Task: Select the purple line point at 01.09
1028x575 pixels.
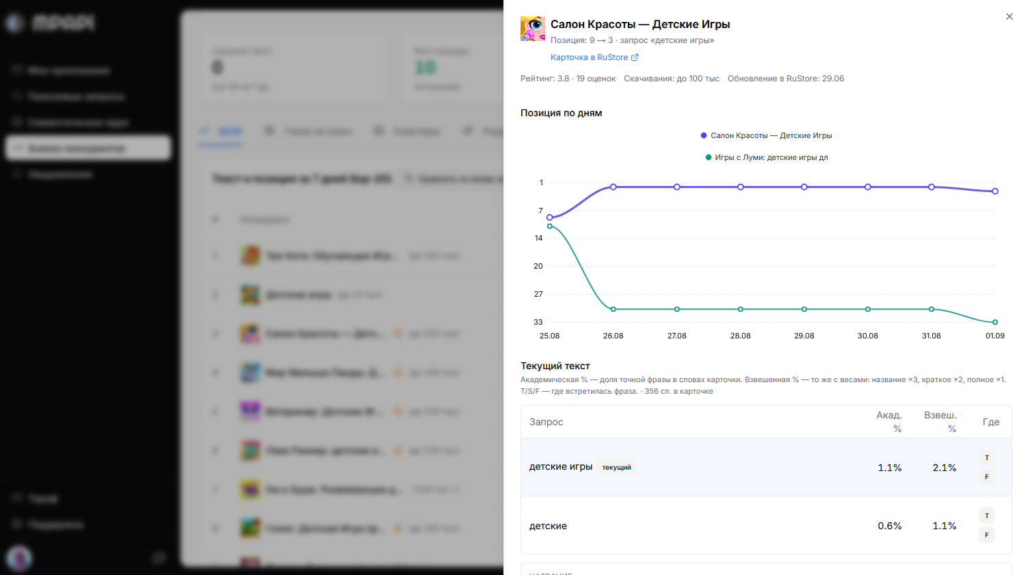Action: (995, 191)
